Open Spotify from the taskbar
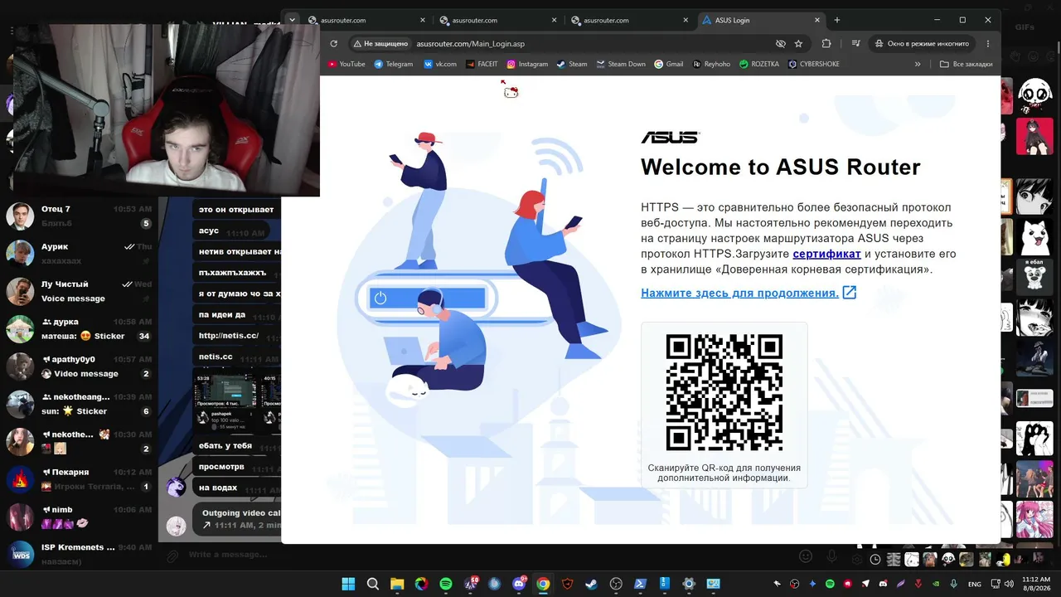This screenshot has height=597, width=1061. [x=446, y=584]
